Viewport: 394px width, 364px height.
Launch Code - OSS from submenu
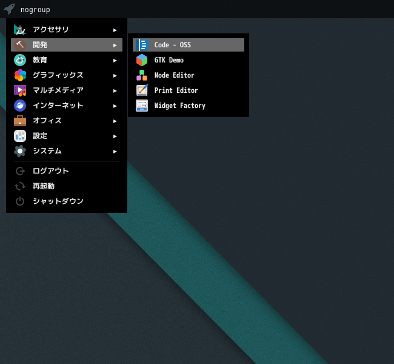click(x=189, y=45)
